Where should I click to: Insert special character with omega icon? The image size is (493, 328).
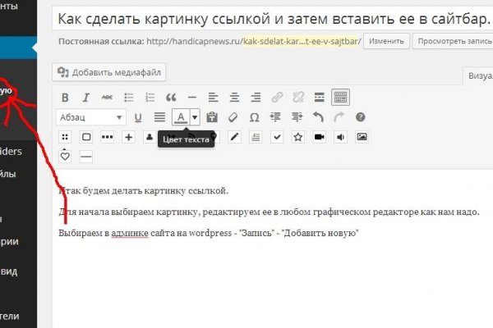(255, 117)
